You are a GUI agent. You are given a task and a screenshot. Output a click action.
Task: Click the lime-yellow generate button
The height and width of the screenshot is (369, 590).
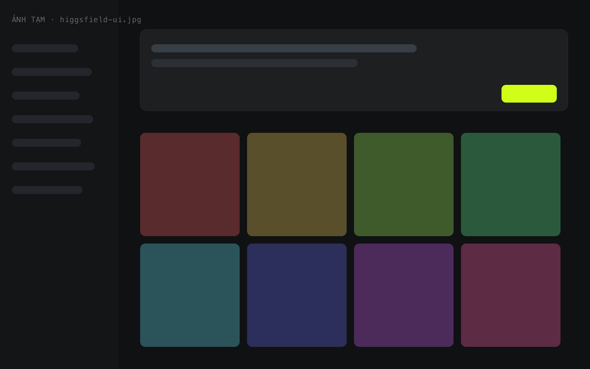click(529, 94)
